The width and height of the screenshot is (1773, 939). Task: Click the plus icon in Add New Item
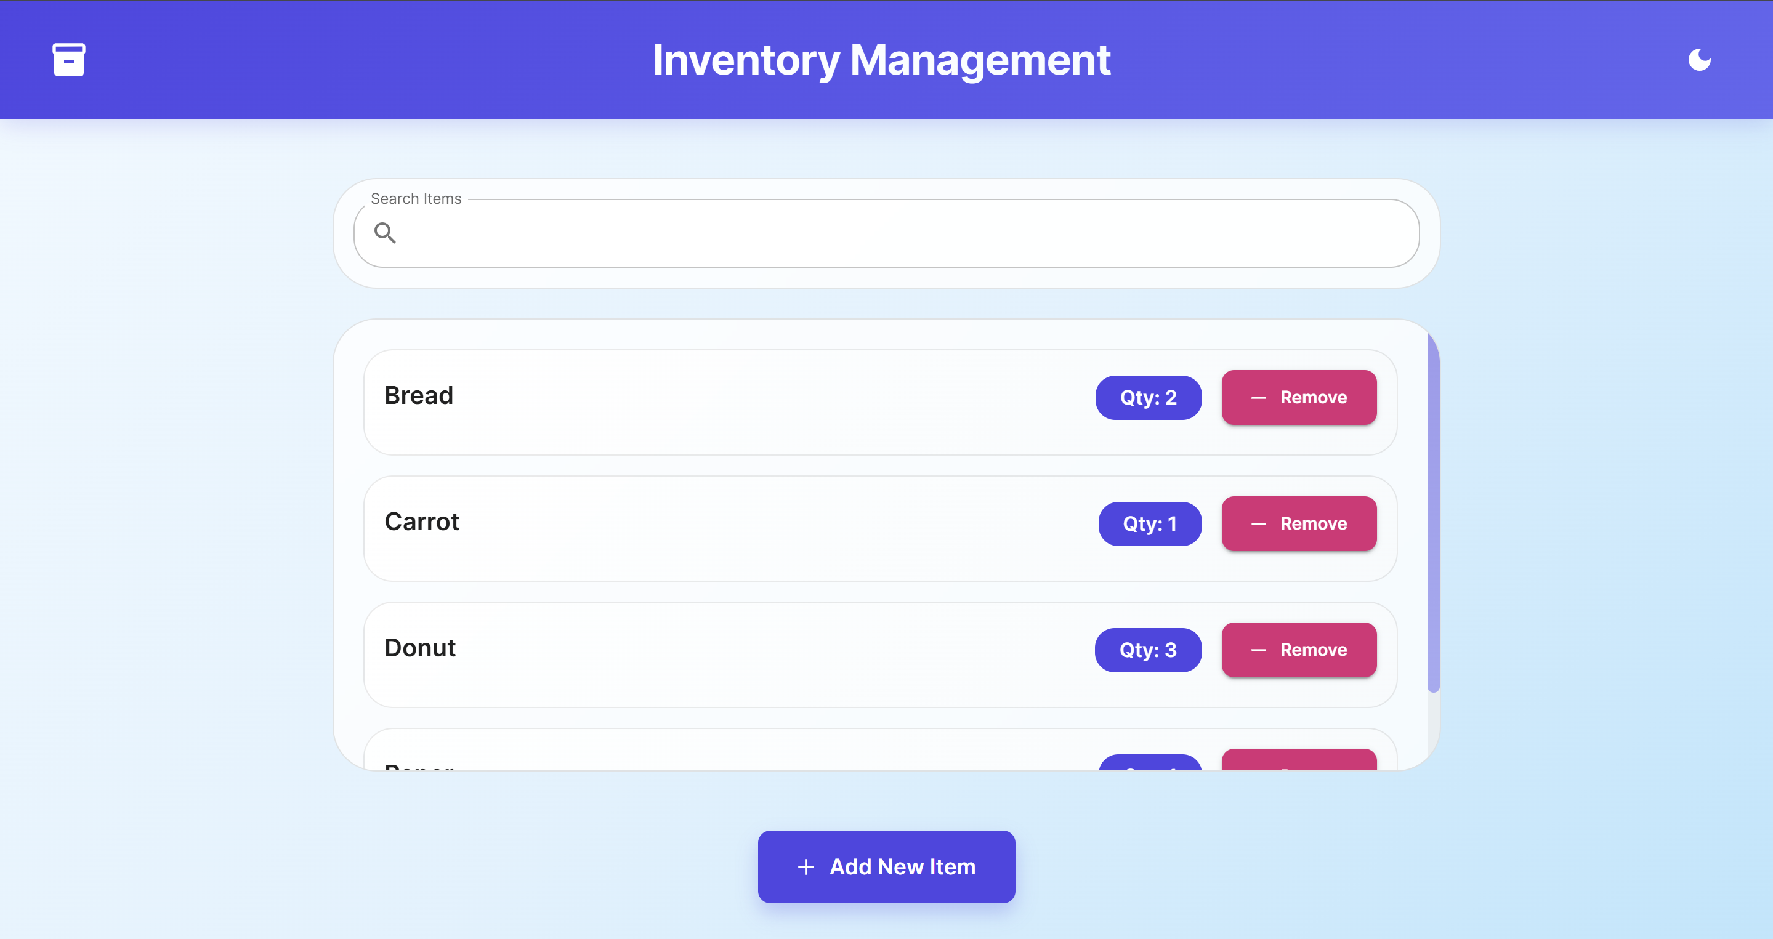pos(806,867)
